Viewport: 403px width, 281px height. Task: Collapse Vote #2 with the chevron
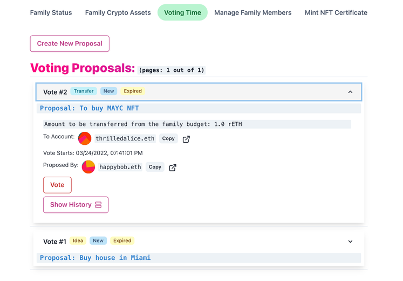click(350, 92)
